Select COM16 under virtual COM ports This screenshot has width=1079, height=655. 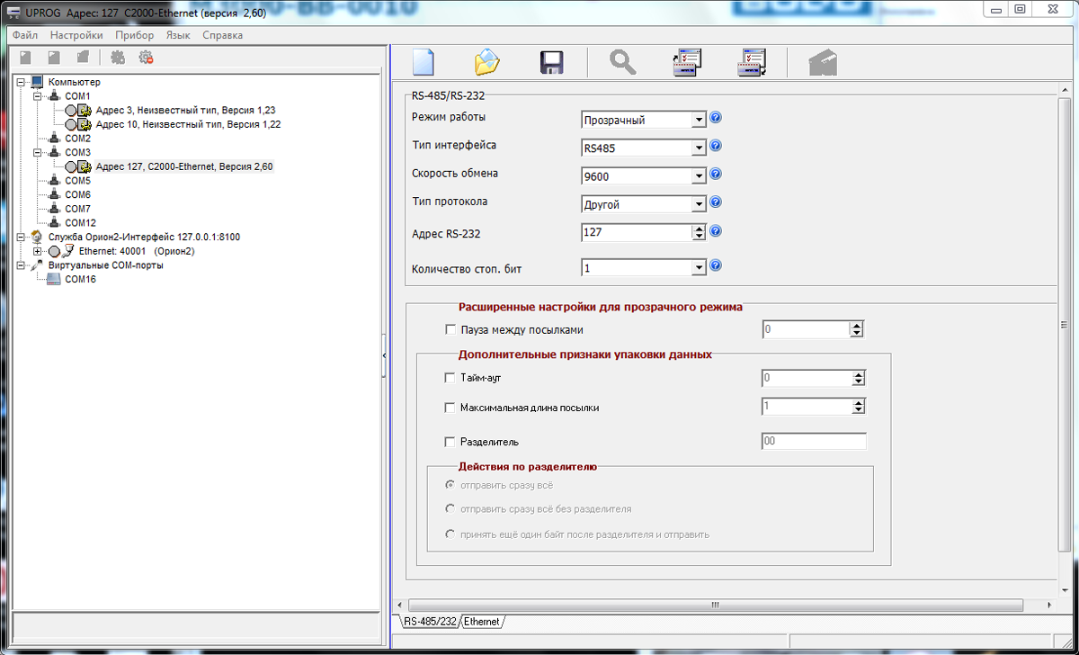point(80,279)
